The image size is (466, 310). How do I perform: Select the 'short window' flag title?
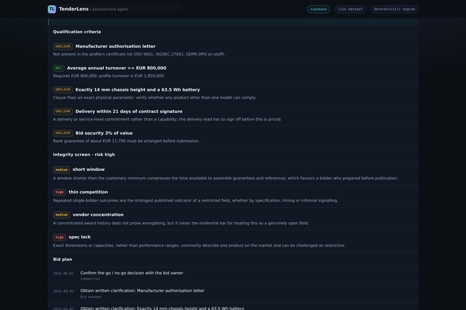click(x=88, y=169)
